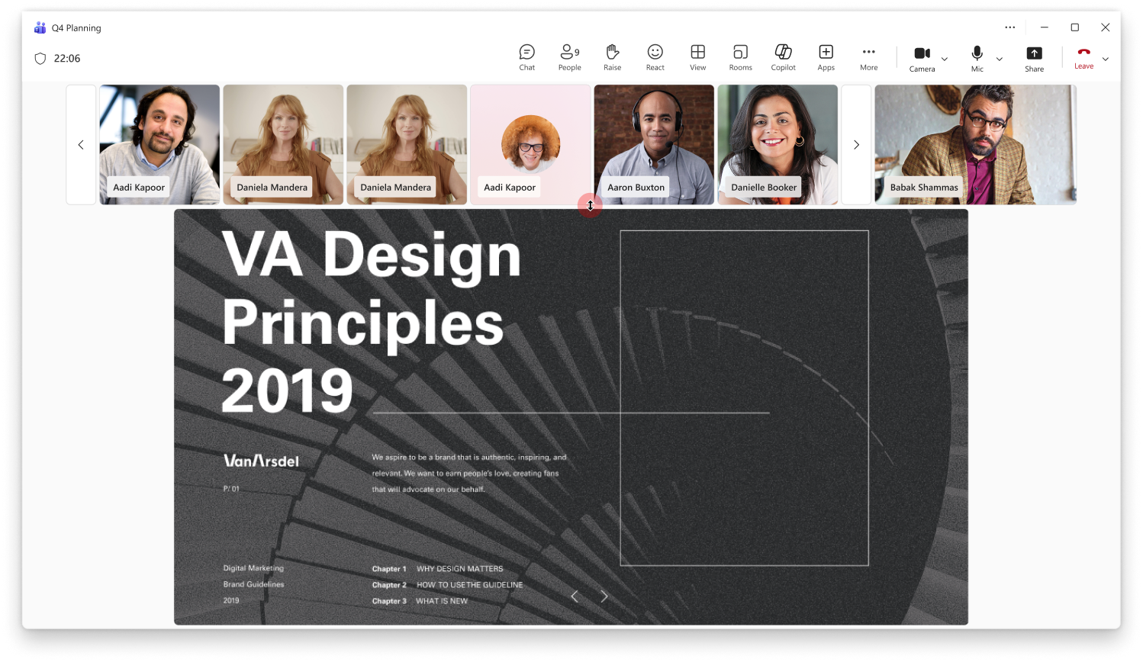Mute the Mic
1143x662 pixels.
click(977, 57)
